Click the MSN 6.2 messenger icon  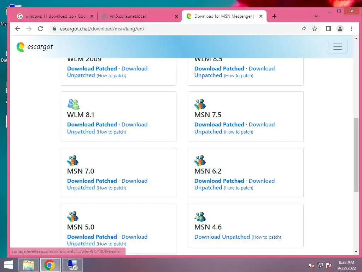pos(200,160)
